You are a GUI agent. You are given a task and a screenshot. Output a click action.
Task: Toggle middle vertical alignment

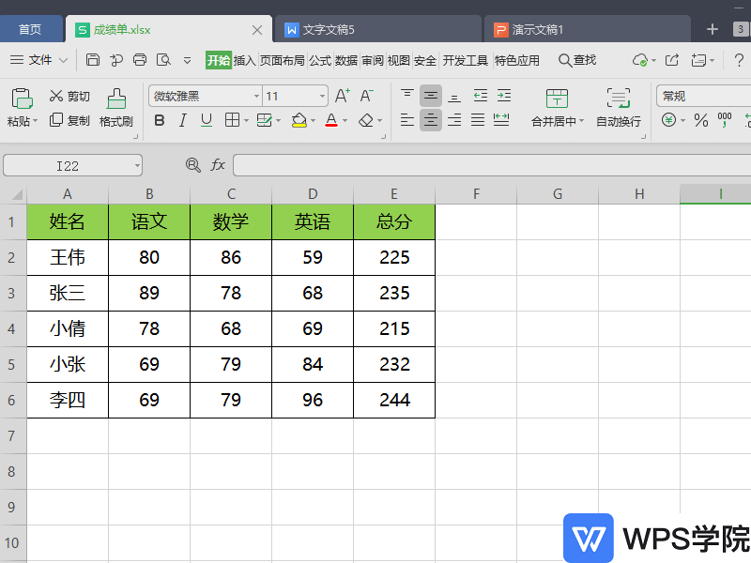coord(431,96)
